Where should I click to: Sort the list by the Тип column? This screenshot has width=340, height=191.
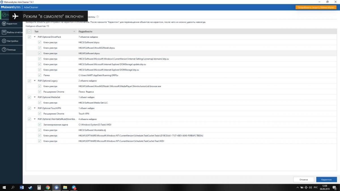pyautogui.click(x=55, y=31)
